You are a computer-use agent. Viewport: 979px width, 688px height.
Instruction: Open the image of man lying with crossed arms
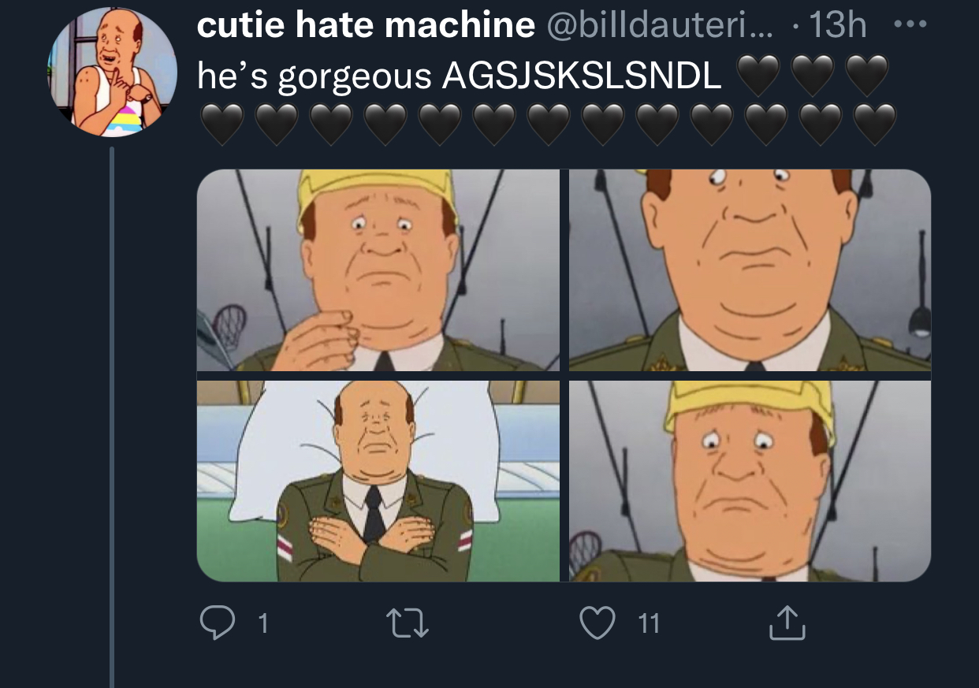(378, 481)
